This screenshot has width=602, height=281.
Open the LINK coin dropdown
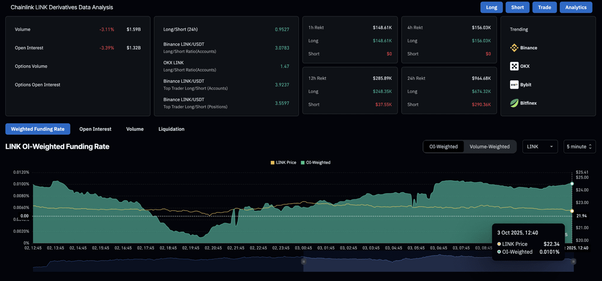pyautogui.click(x=540, y=147)
